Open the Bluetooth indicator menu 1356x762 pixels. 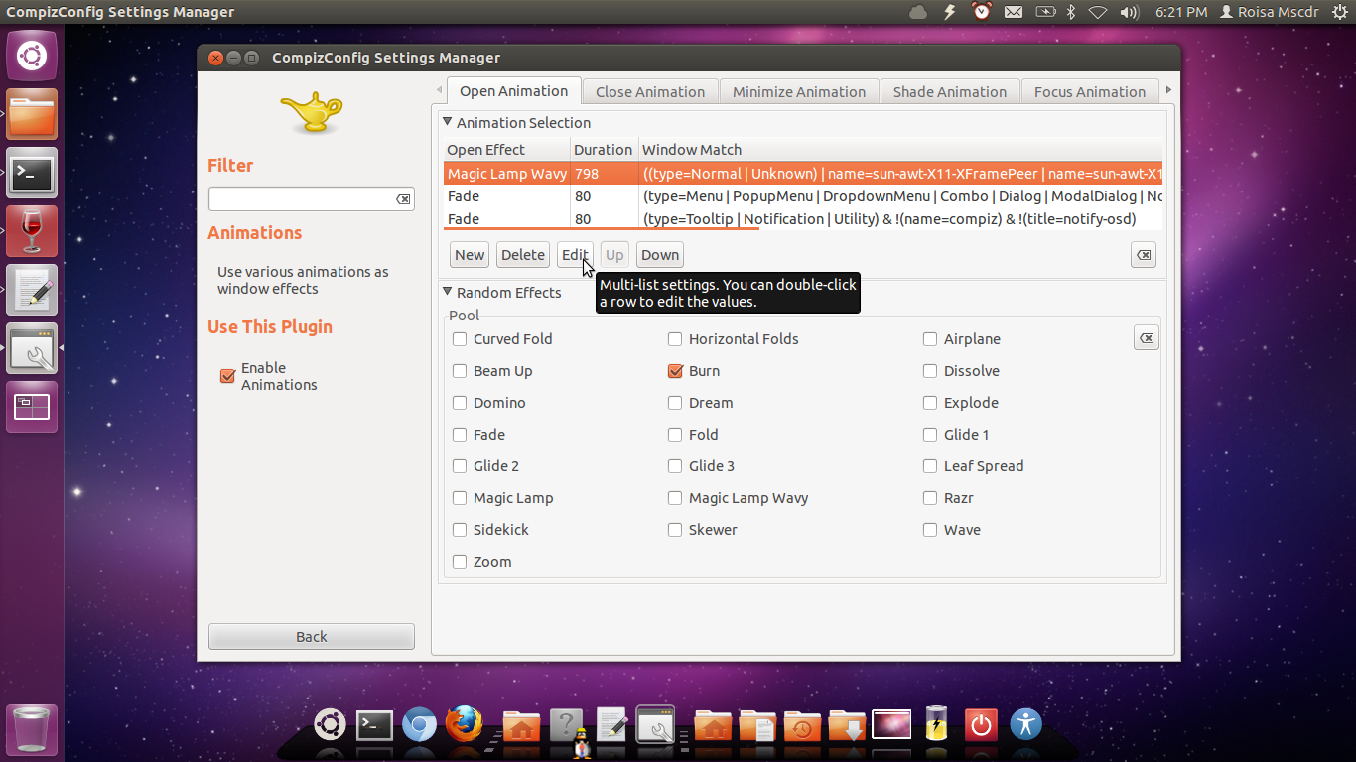coord(1071,12)
